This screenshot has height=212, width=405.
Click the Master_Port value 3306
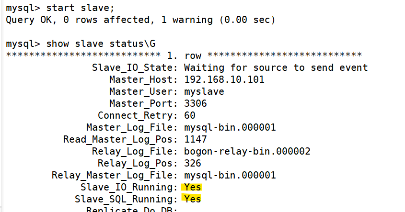coord(196,103)
